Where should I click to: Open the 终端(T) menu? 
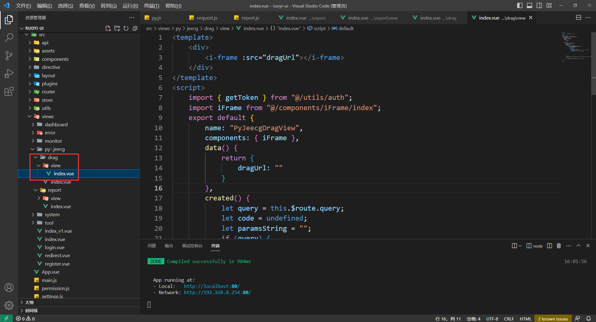coord(152,6)
